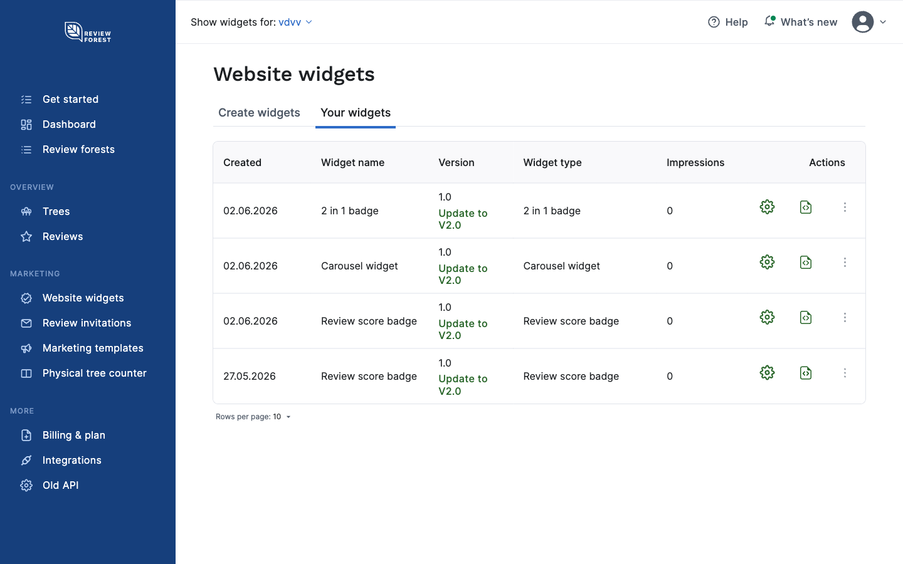
Task: Open Marketing templates in the sidebar
Action: pos(93,348)
